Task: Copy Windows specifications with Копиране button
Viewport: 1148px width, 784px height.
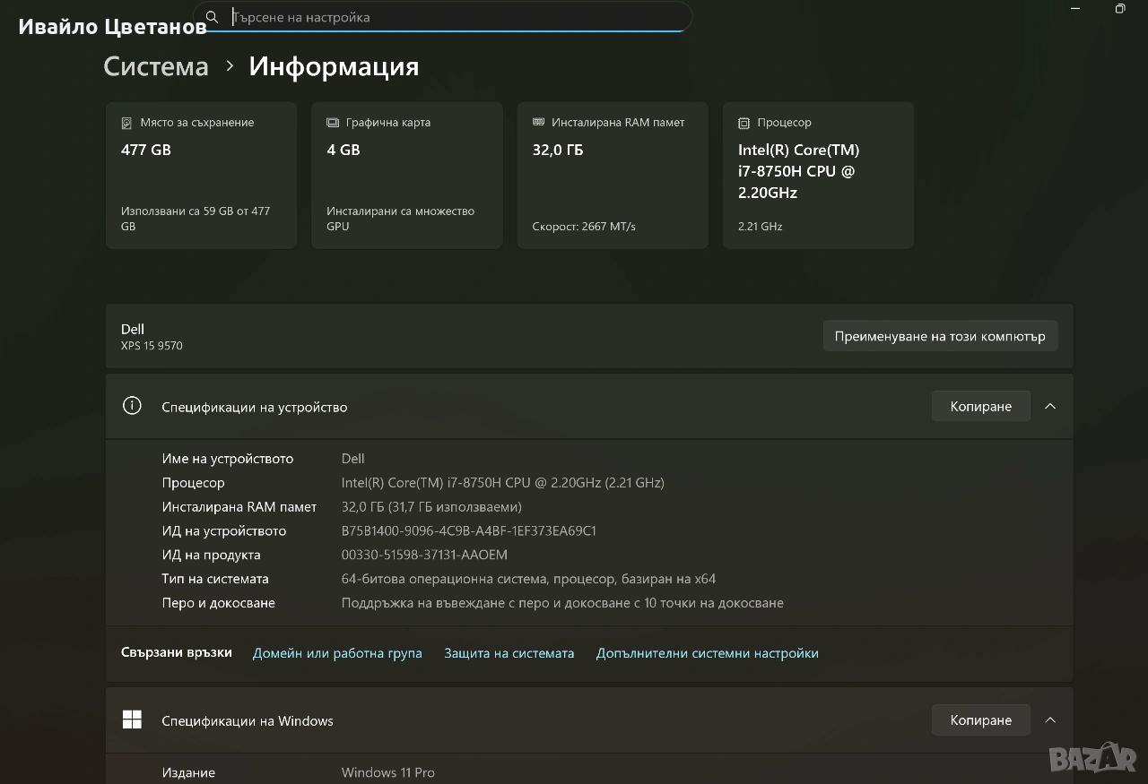Action: pos(980,720)
